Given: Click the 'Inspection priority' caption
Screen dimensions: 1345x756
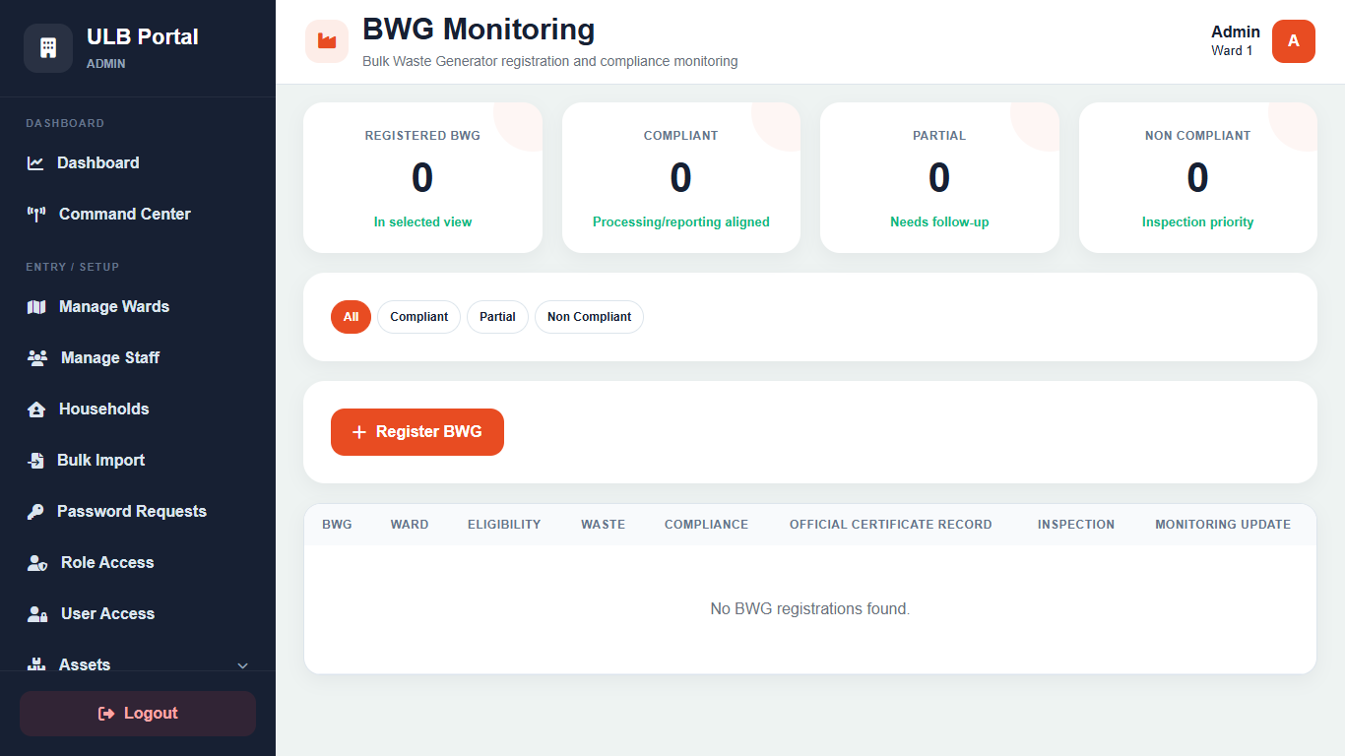Looking at the screenshot, I should 1198,222.
